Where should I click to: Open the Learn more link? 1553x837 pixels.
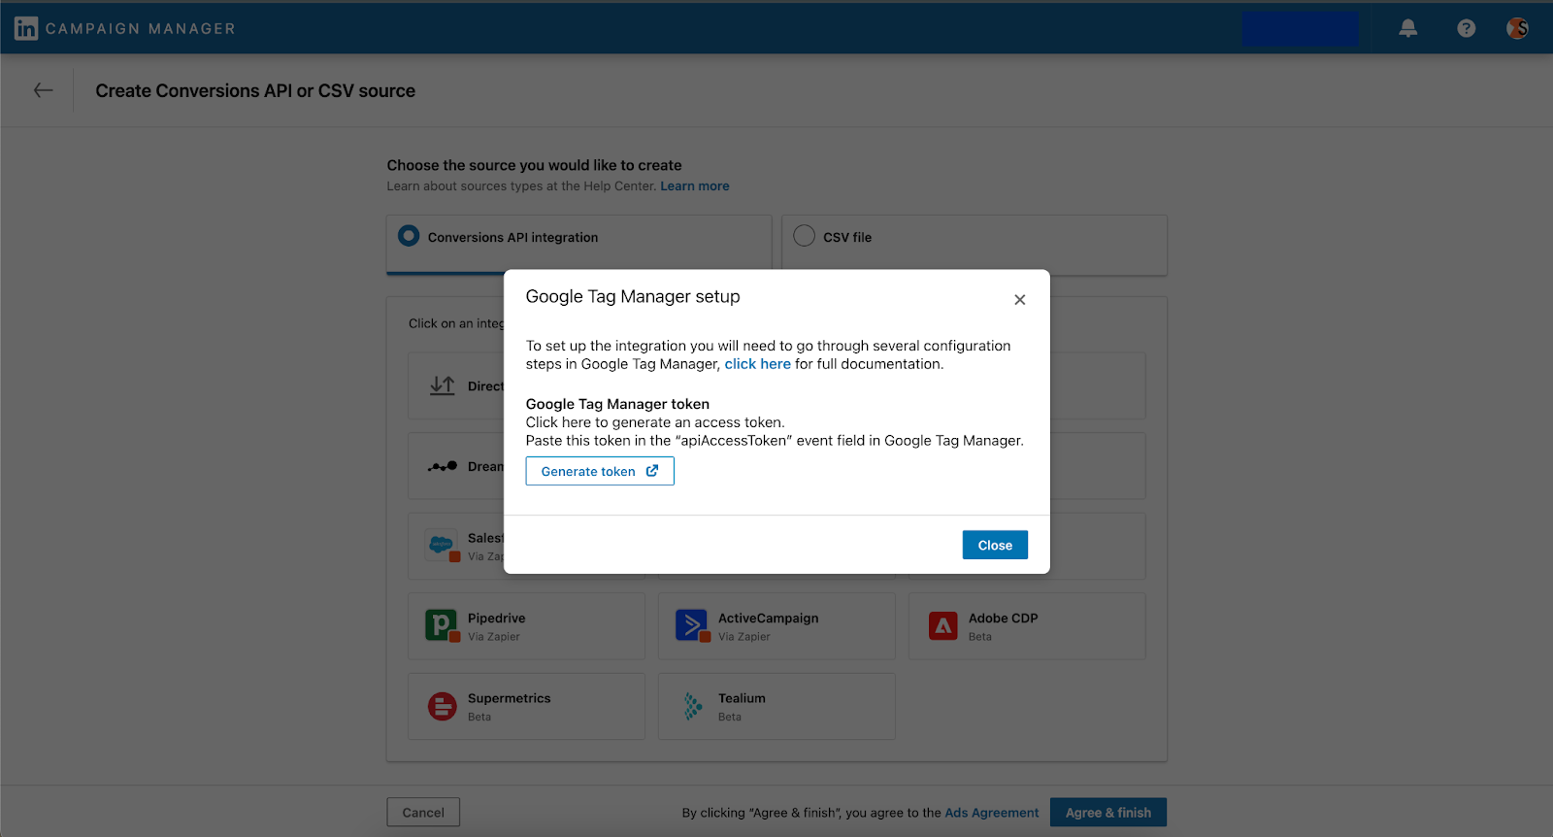pyautogui.click(x=695, y=186)
